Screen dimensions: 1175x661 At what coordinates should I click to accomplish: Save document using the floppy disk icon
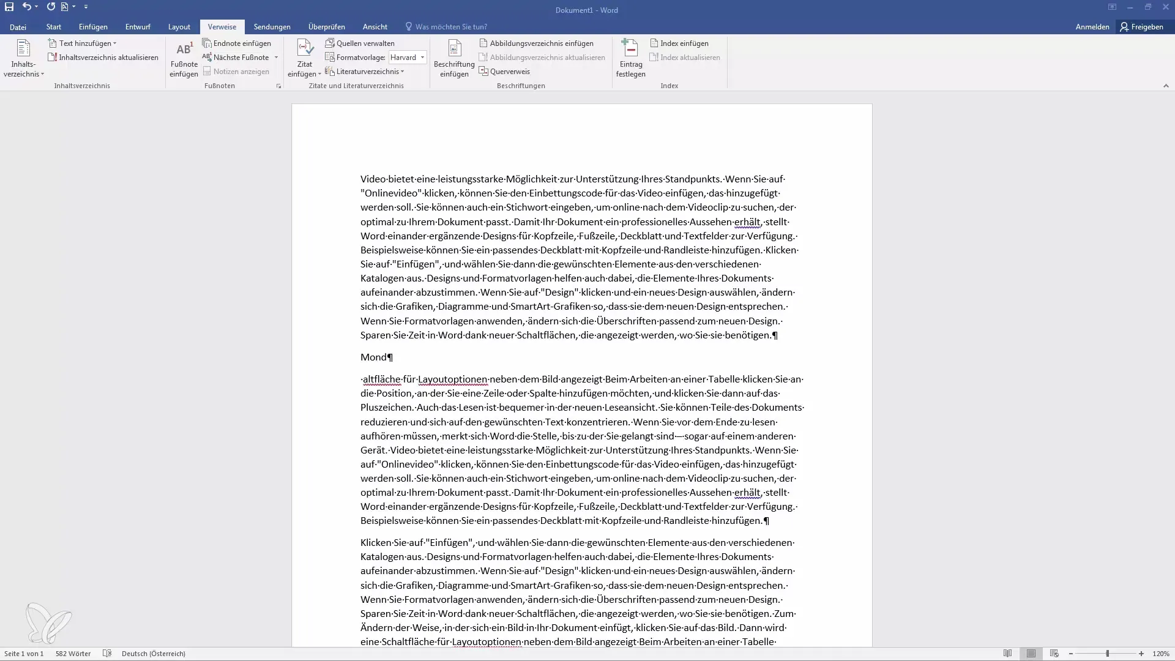pos(9,7)
